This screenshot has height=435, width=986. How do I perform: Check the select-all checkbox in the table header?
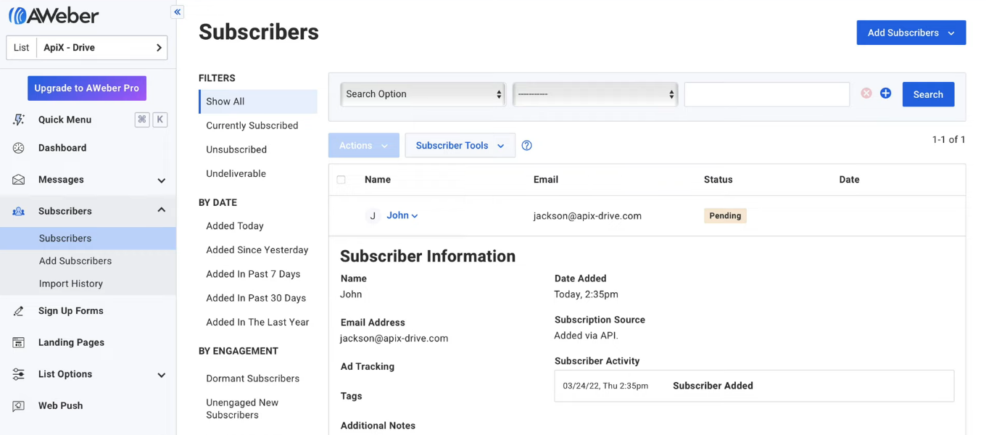341,179
